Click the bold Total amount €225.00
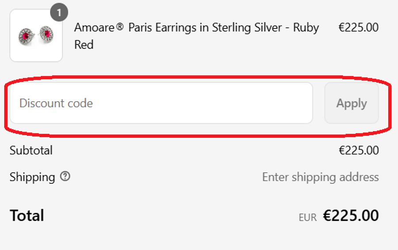The width and height of the screenshot is (398, 250). pyautogui.click(x=351, y=216)
